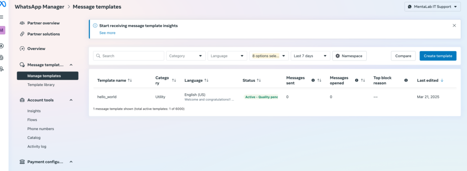Open Template library in sidebar
Image resolution: width=467 pixels, height=171 pixels.
[x=41, y=85]
